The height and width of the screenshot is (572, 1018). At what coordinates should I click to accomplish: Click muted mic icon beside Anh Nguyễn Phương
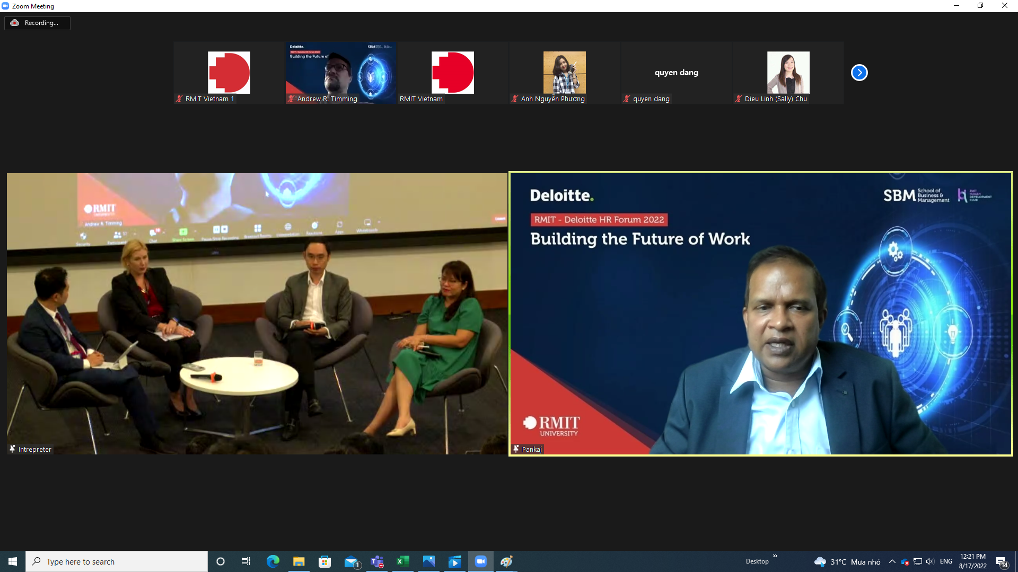pyautogui.click(x=515, y=99)
